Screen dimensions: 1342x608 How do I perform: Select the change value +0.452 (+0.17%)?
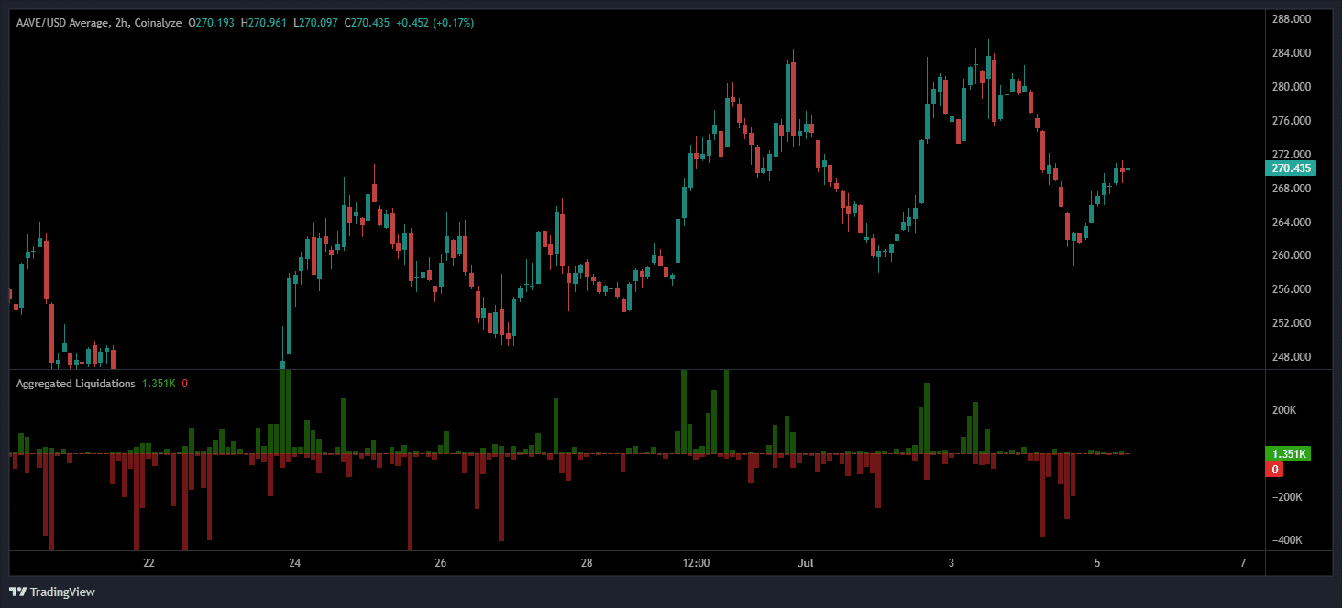pos(435,23)
